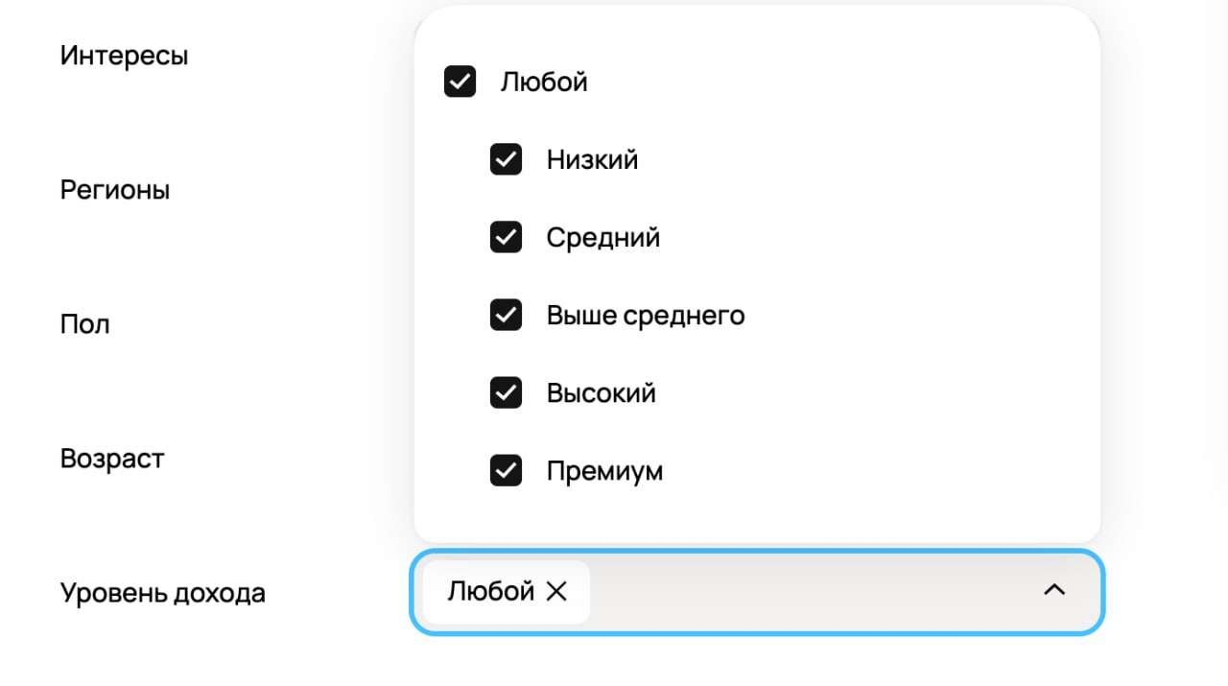Uncheck the Средний checkbox

506,237
